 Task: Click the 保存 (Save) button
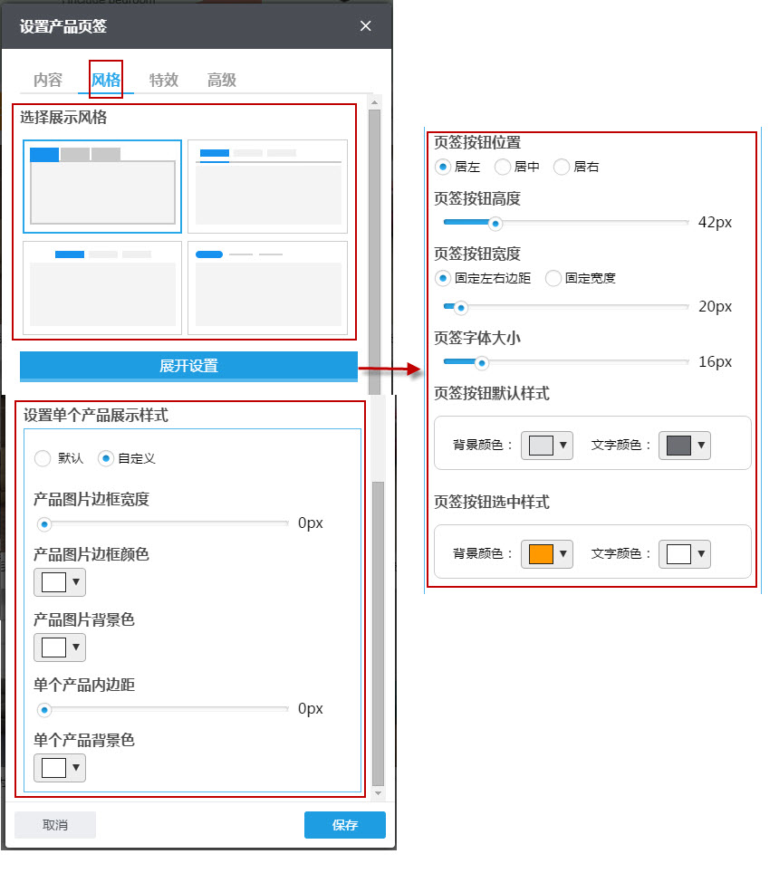[x=344, y=824]
